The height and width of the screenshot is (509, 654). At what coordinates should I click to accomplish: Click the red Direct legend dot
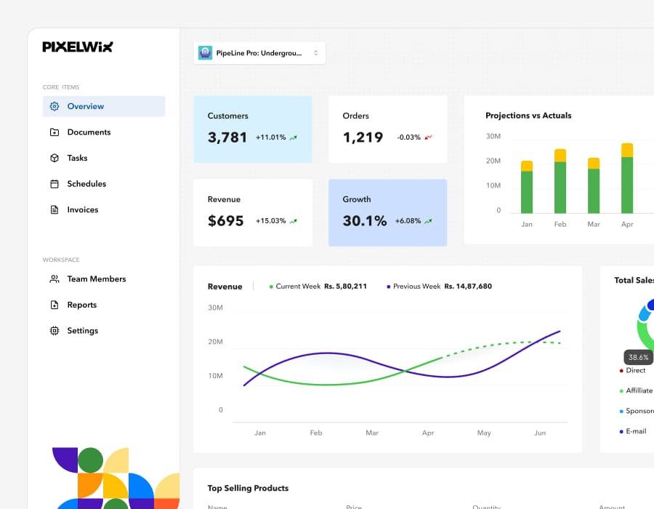(621, 371)
